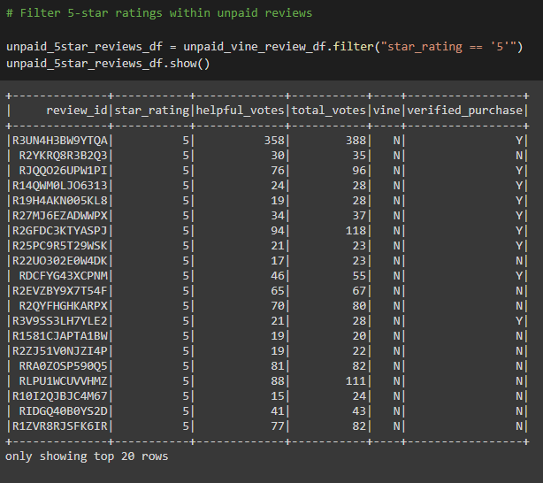Click the comment line 'Filter 5-star ratings within unpaid reviews'
543x483 pixels.
(159, 13)
